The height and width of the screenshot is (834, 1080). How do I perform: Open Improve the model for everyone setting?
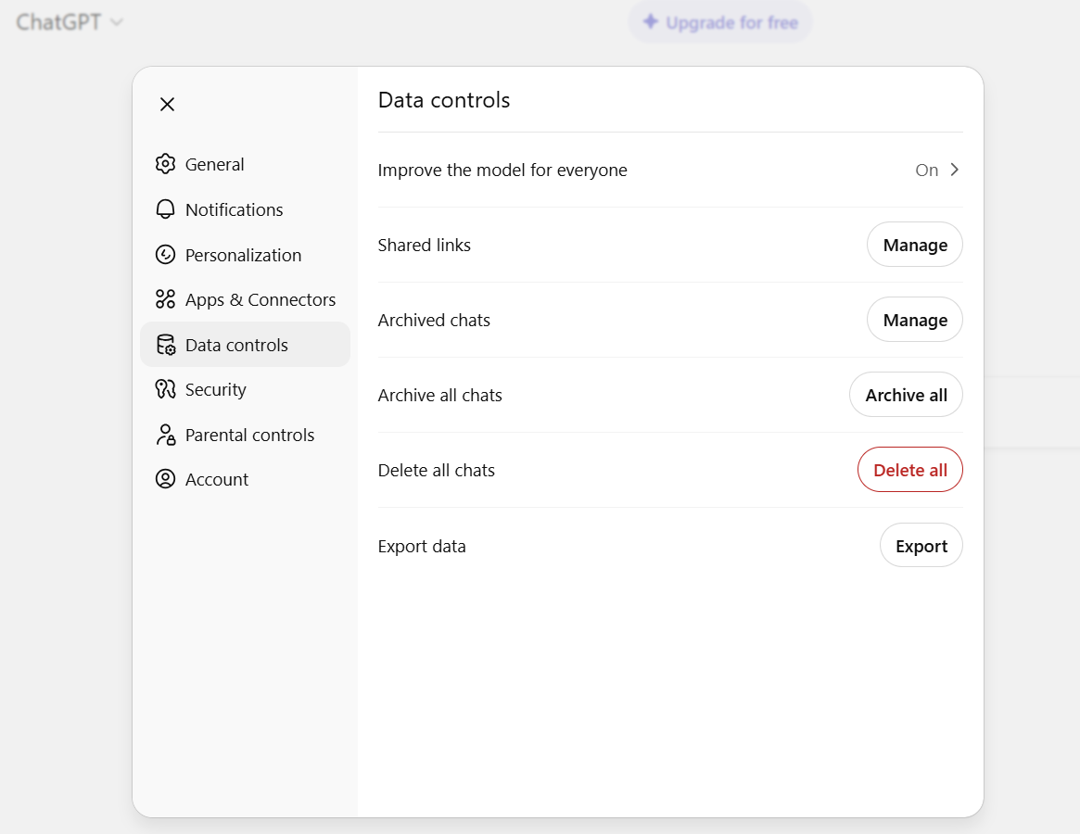(x=669, y=171)
